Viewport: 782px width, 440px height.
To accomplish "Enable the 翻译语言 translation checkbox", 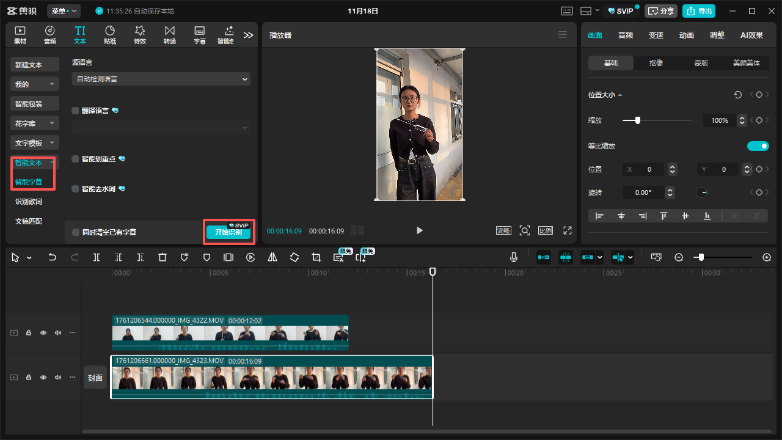I will click(76, 111).
